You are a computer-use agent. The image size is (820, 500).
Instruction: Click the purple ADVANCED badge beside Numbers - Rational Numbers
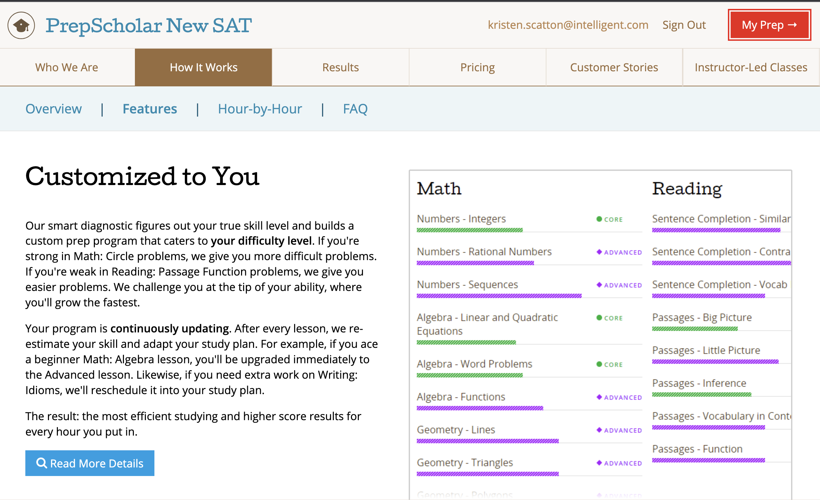coord(619,252)
